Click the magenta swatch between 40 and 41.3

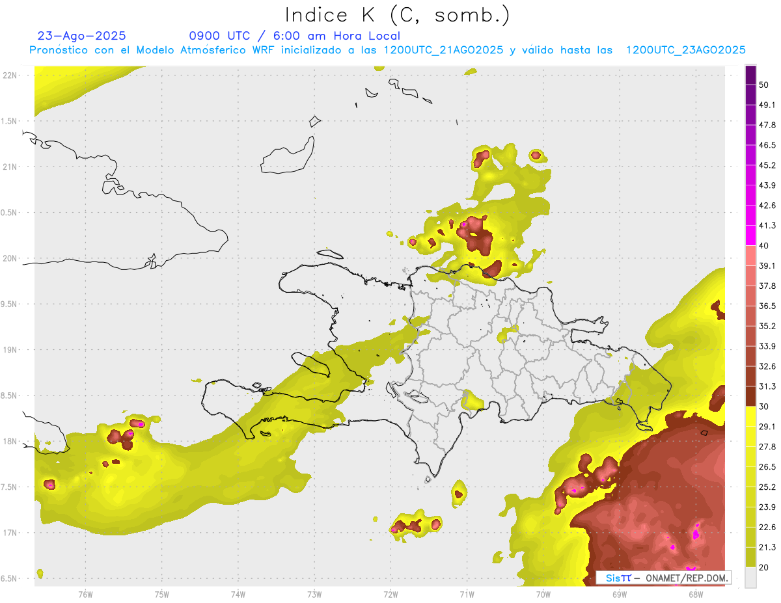[x=750, y=235]
